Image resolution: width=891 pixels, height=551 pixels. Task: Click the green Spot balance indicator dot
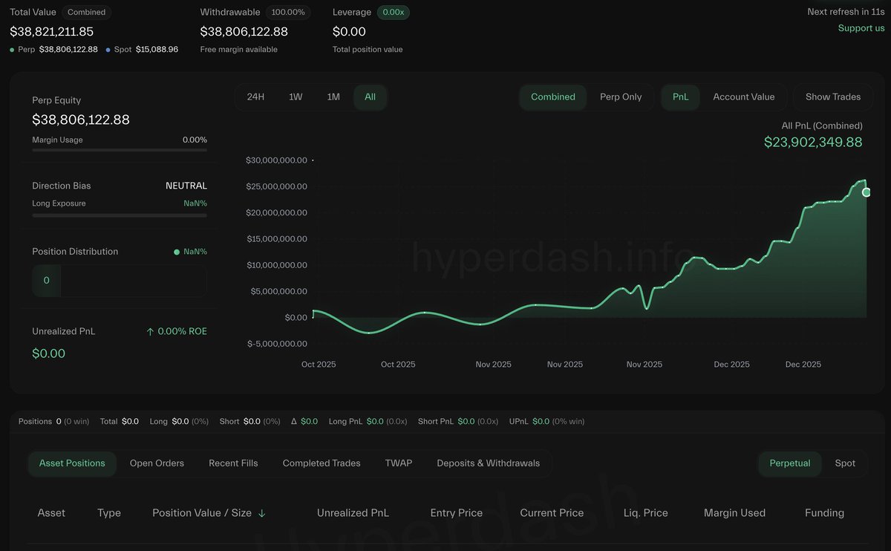[x=108, y=49]
